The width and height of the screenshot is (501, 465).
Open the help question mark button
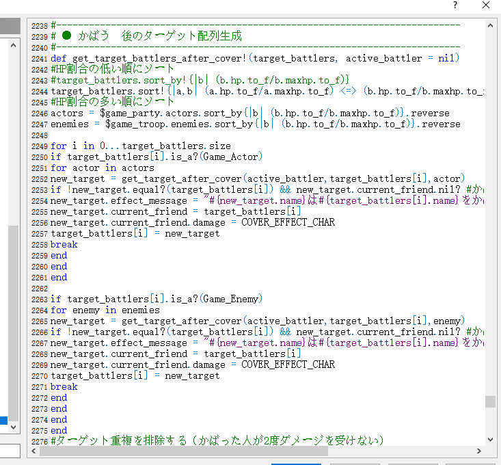tap(455, 5)
